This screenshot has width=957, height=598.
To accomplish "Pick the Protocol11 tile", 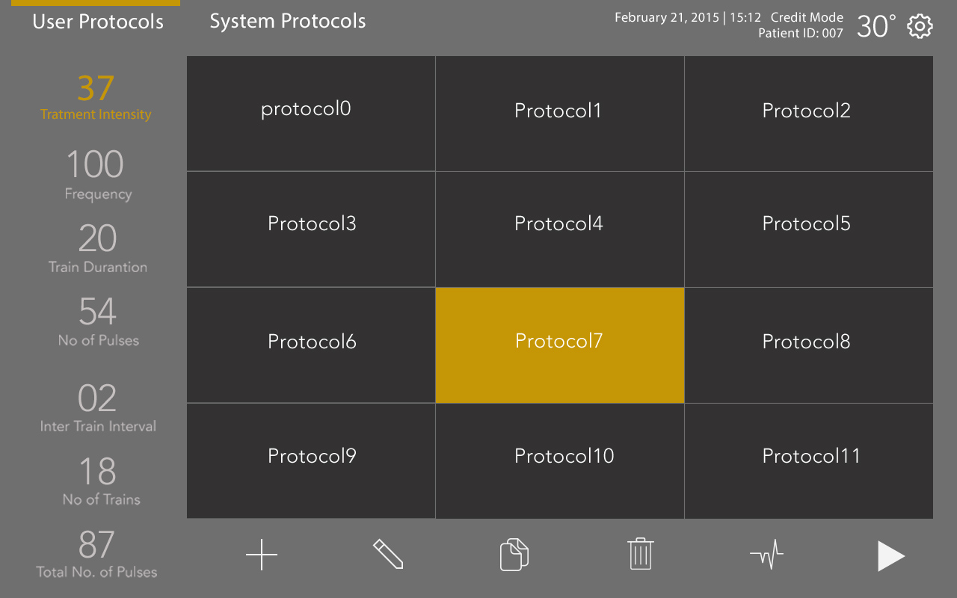I will pos(809,461).
